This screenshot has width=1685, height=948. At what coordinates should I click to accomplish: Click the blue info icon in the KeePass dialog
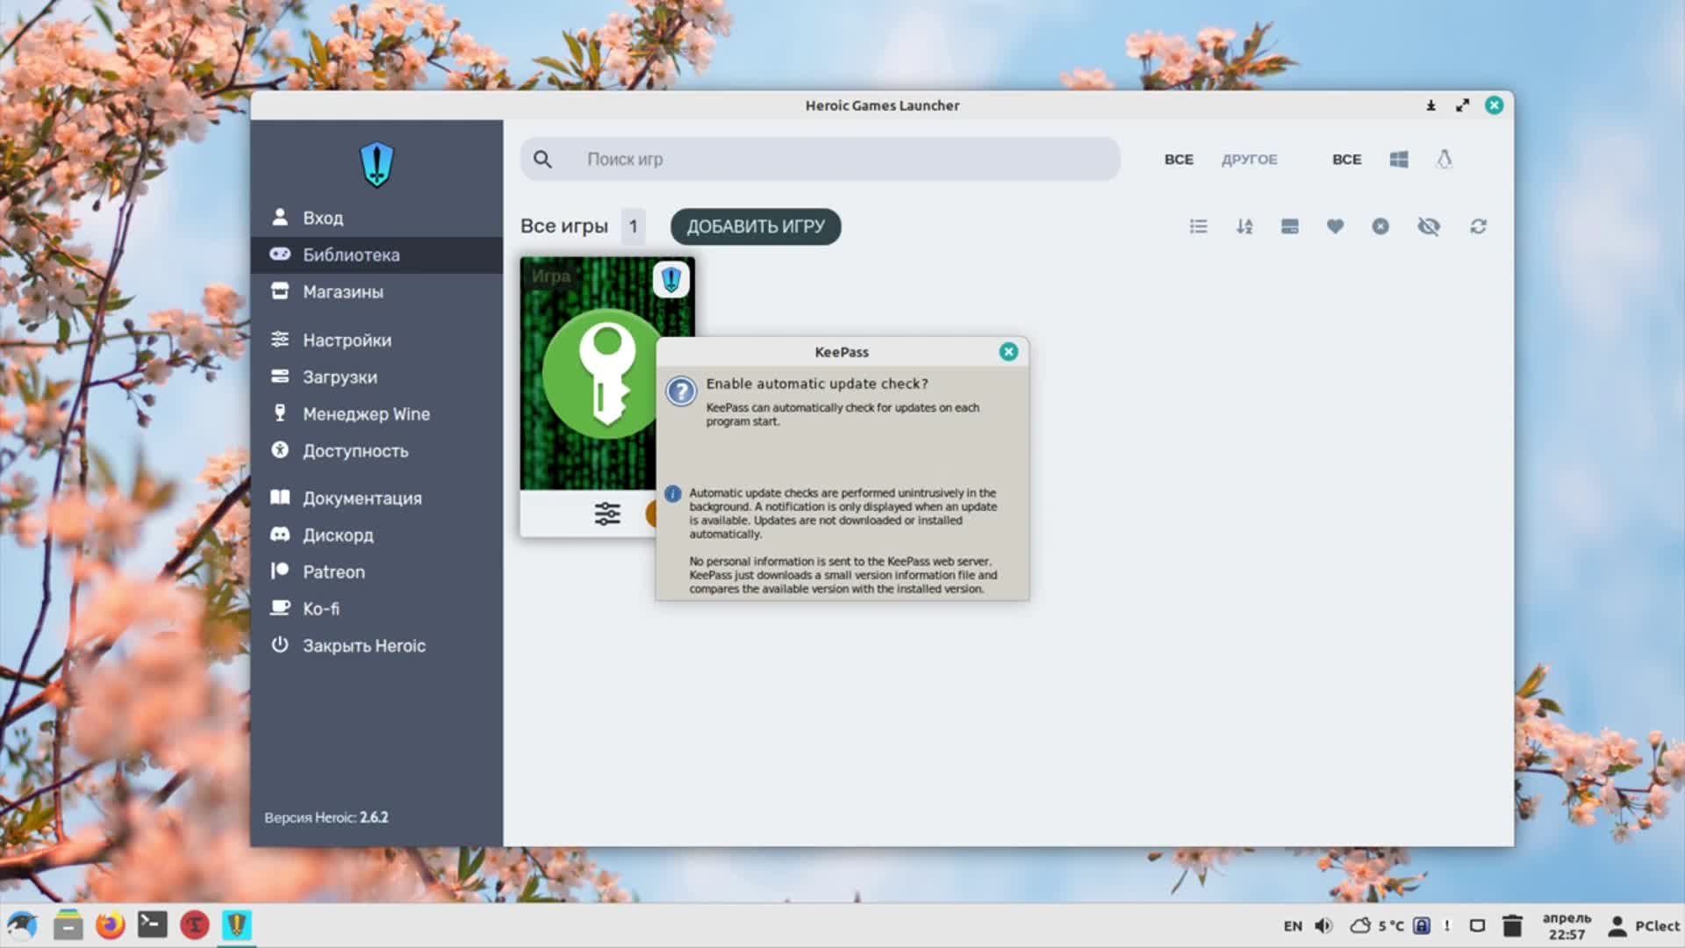point(673,494)
